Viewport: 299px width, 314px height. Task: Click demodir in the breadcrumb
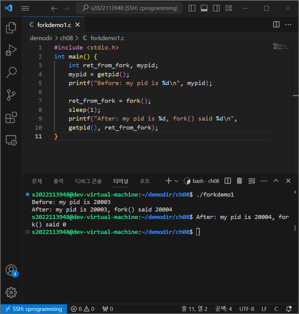[41, 38]
